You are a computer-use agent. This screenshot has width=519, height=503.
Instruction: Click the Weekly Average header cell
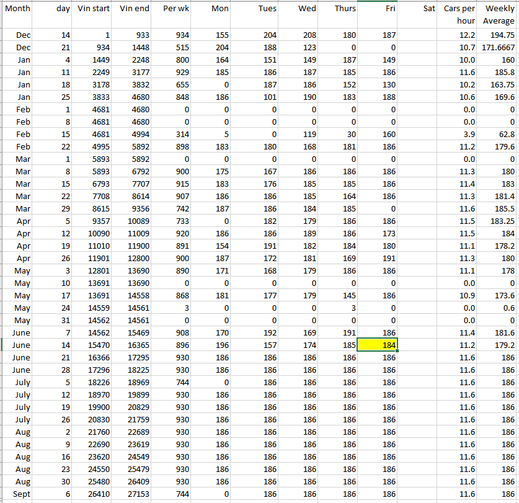click(499, 15)
